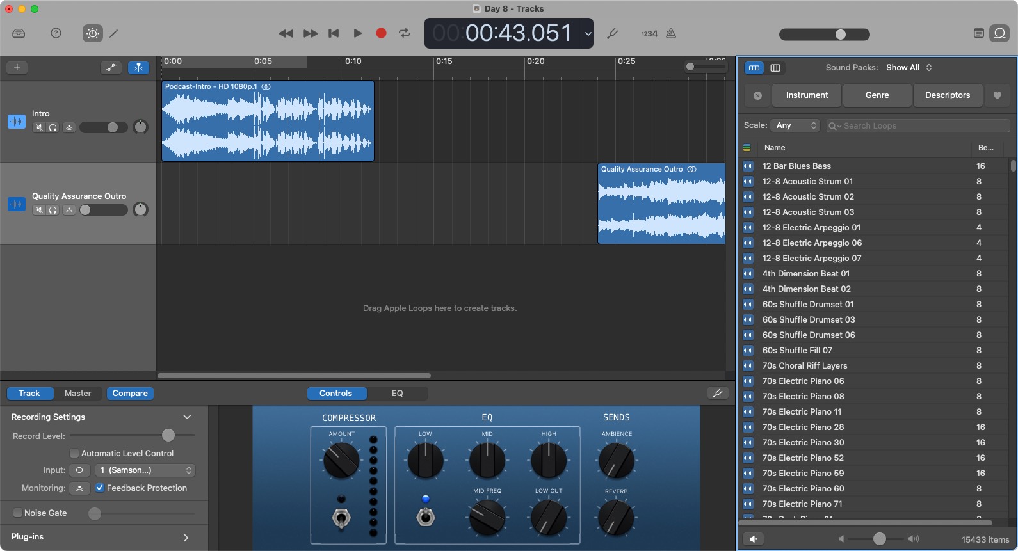Screen dimensions: 1018x551
Task: Switch to the Controls tab
Action: [335, 394]
